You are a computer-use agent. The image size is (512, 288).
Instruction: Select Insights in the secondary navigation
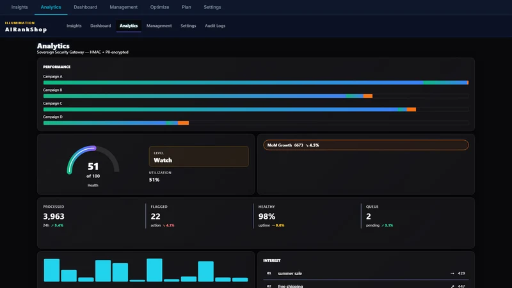tap(74, 26)
